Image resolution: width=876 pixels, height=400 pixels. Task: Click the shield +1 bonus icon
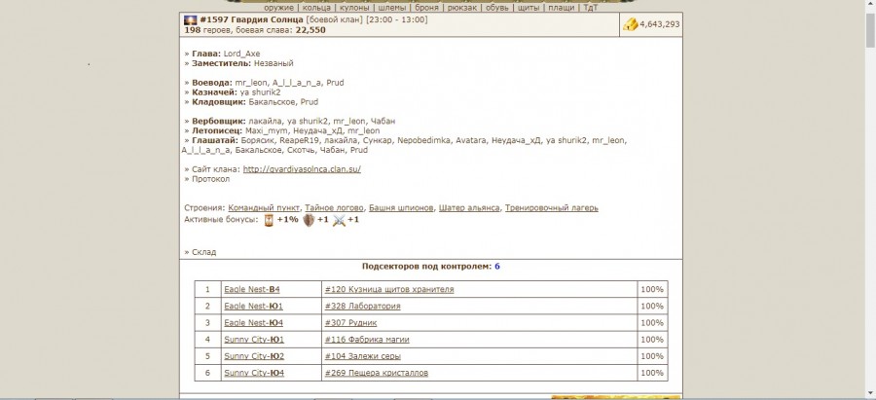(309, 220)
